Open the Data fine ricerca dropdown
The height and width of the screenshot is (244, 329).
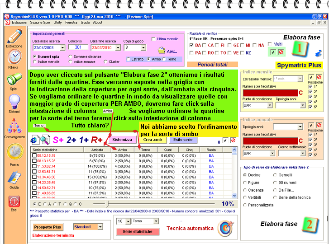pyautogui.click(x=118, y=48)
